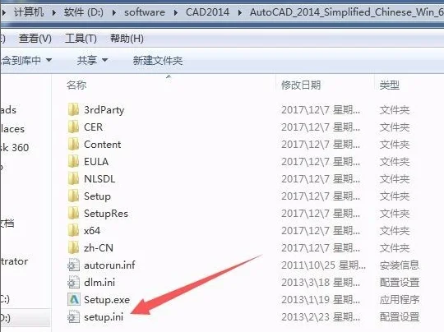Viewport: 444px width, 332px height.
Task: Select the setup.ini configuration file icon
Action: (74, 316)
